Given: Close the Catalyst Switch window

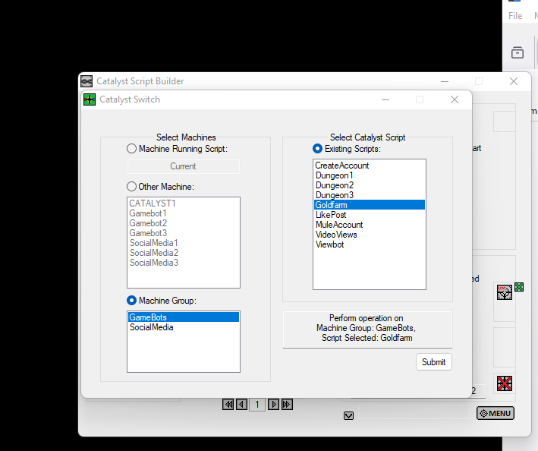Looking at the screenshot, I should (455, 99).
